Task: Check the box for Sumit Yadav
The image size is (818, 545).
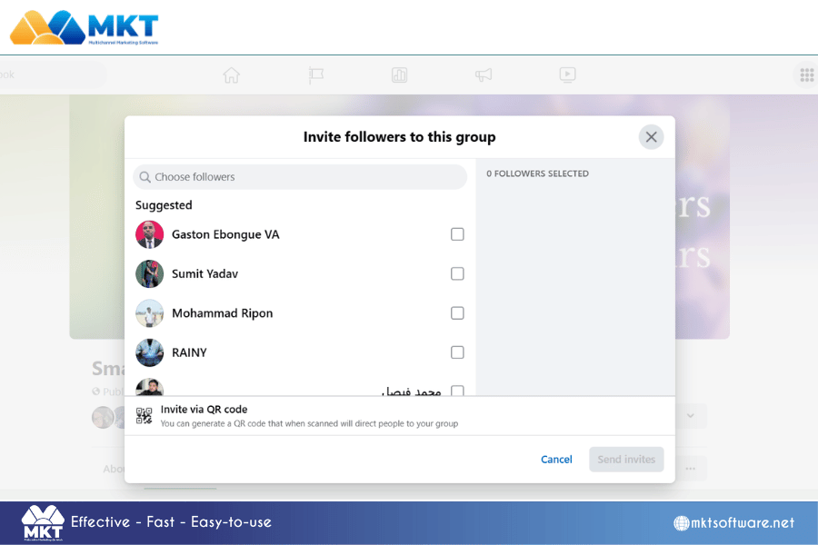Action: [x=457, y=273]
